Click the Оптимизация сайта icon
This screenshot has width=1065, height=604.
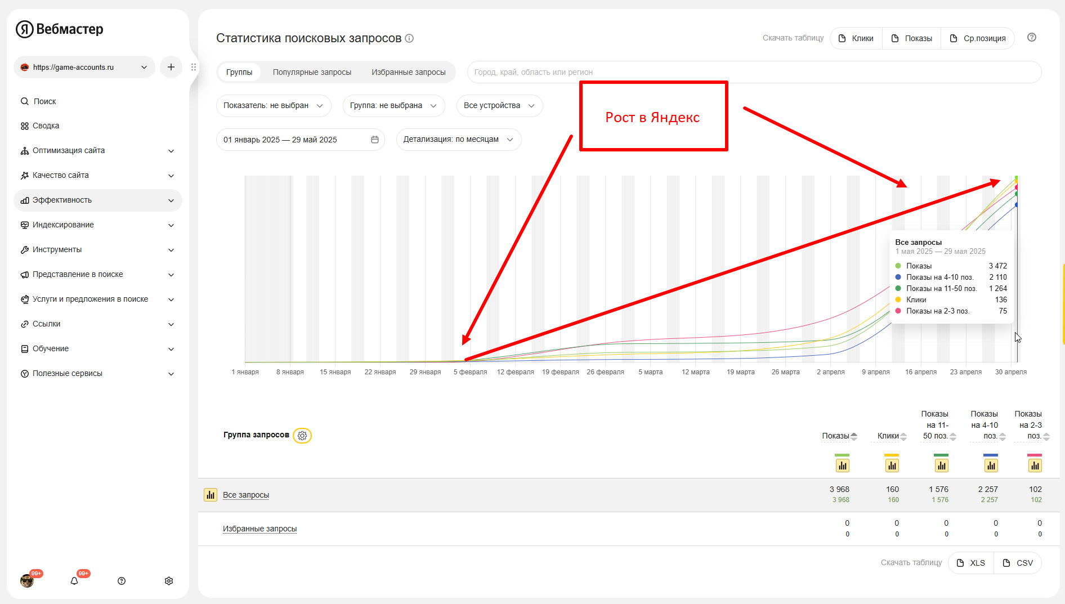[x=25, y=151]
